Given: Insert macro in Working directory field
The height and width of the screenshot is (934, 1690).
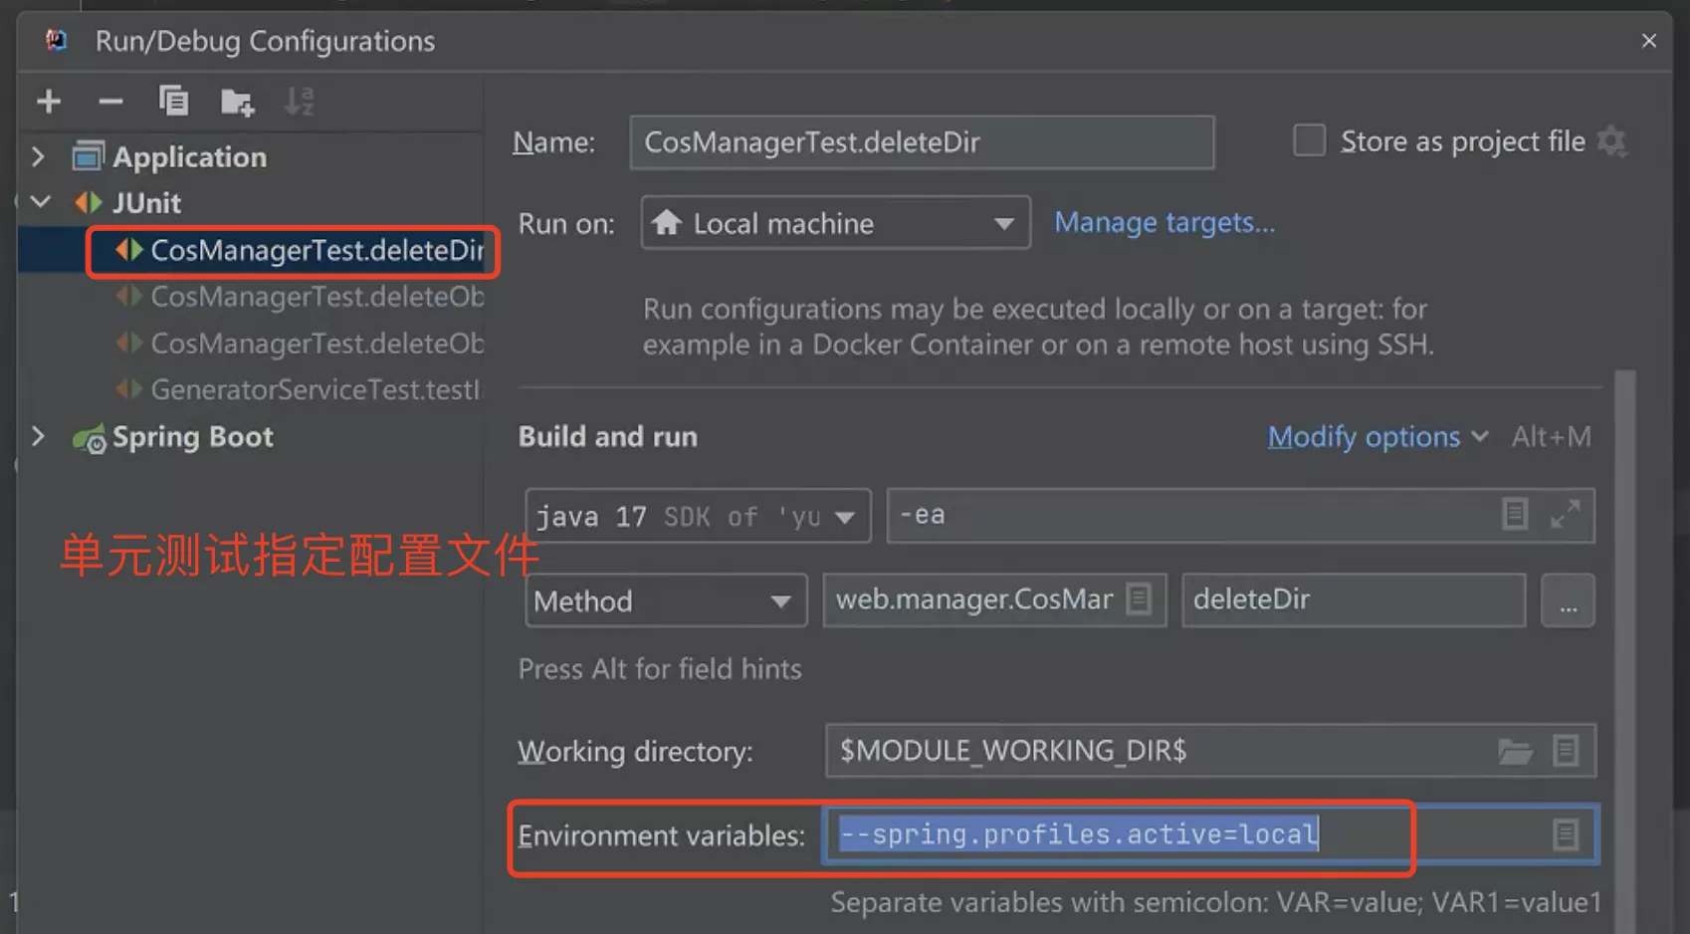Looking at the screenshot, I should (x=1566, y=751).
